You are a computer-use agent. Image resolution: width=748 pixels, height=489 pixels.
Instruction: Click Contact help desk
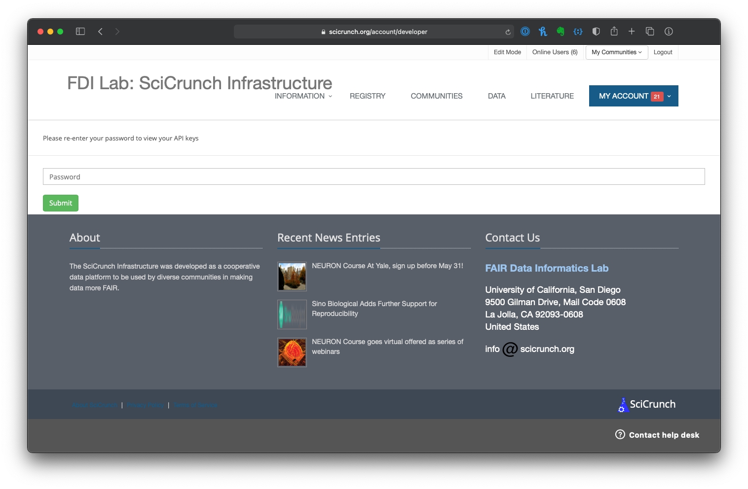(x=657, y=435)
